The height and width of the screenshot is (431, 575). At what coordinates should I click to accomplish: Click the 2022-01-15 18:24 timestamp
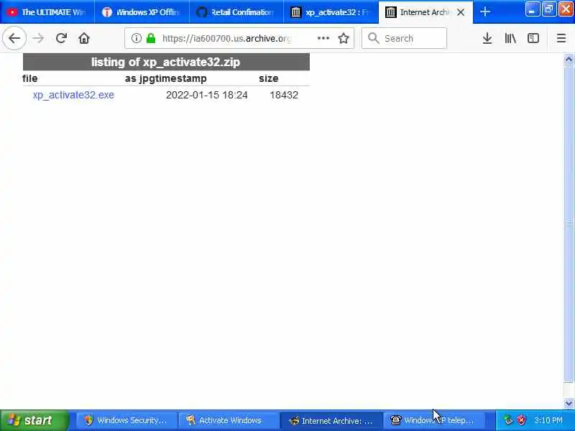pyautogui.click(x=207, y=95)
